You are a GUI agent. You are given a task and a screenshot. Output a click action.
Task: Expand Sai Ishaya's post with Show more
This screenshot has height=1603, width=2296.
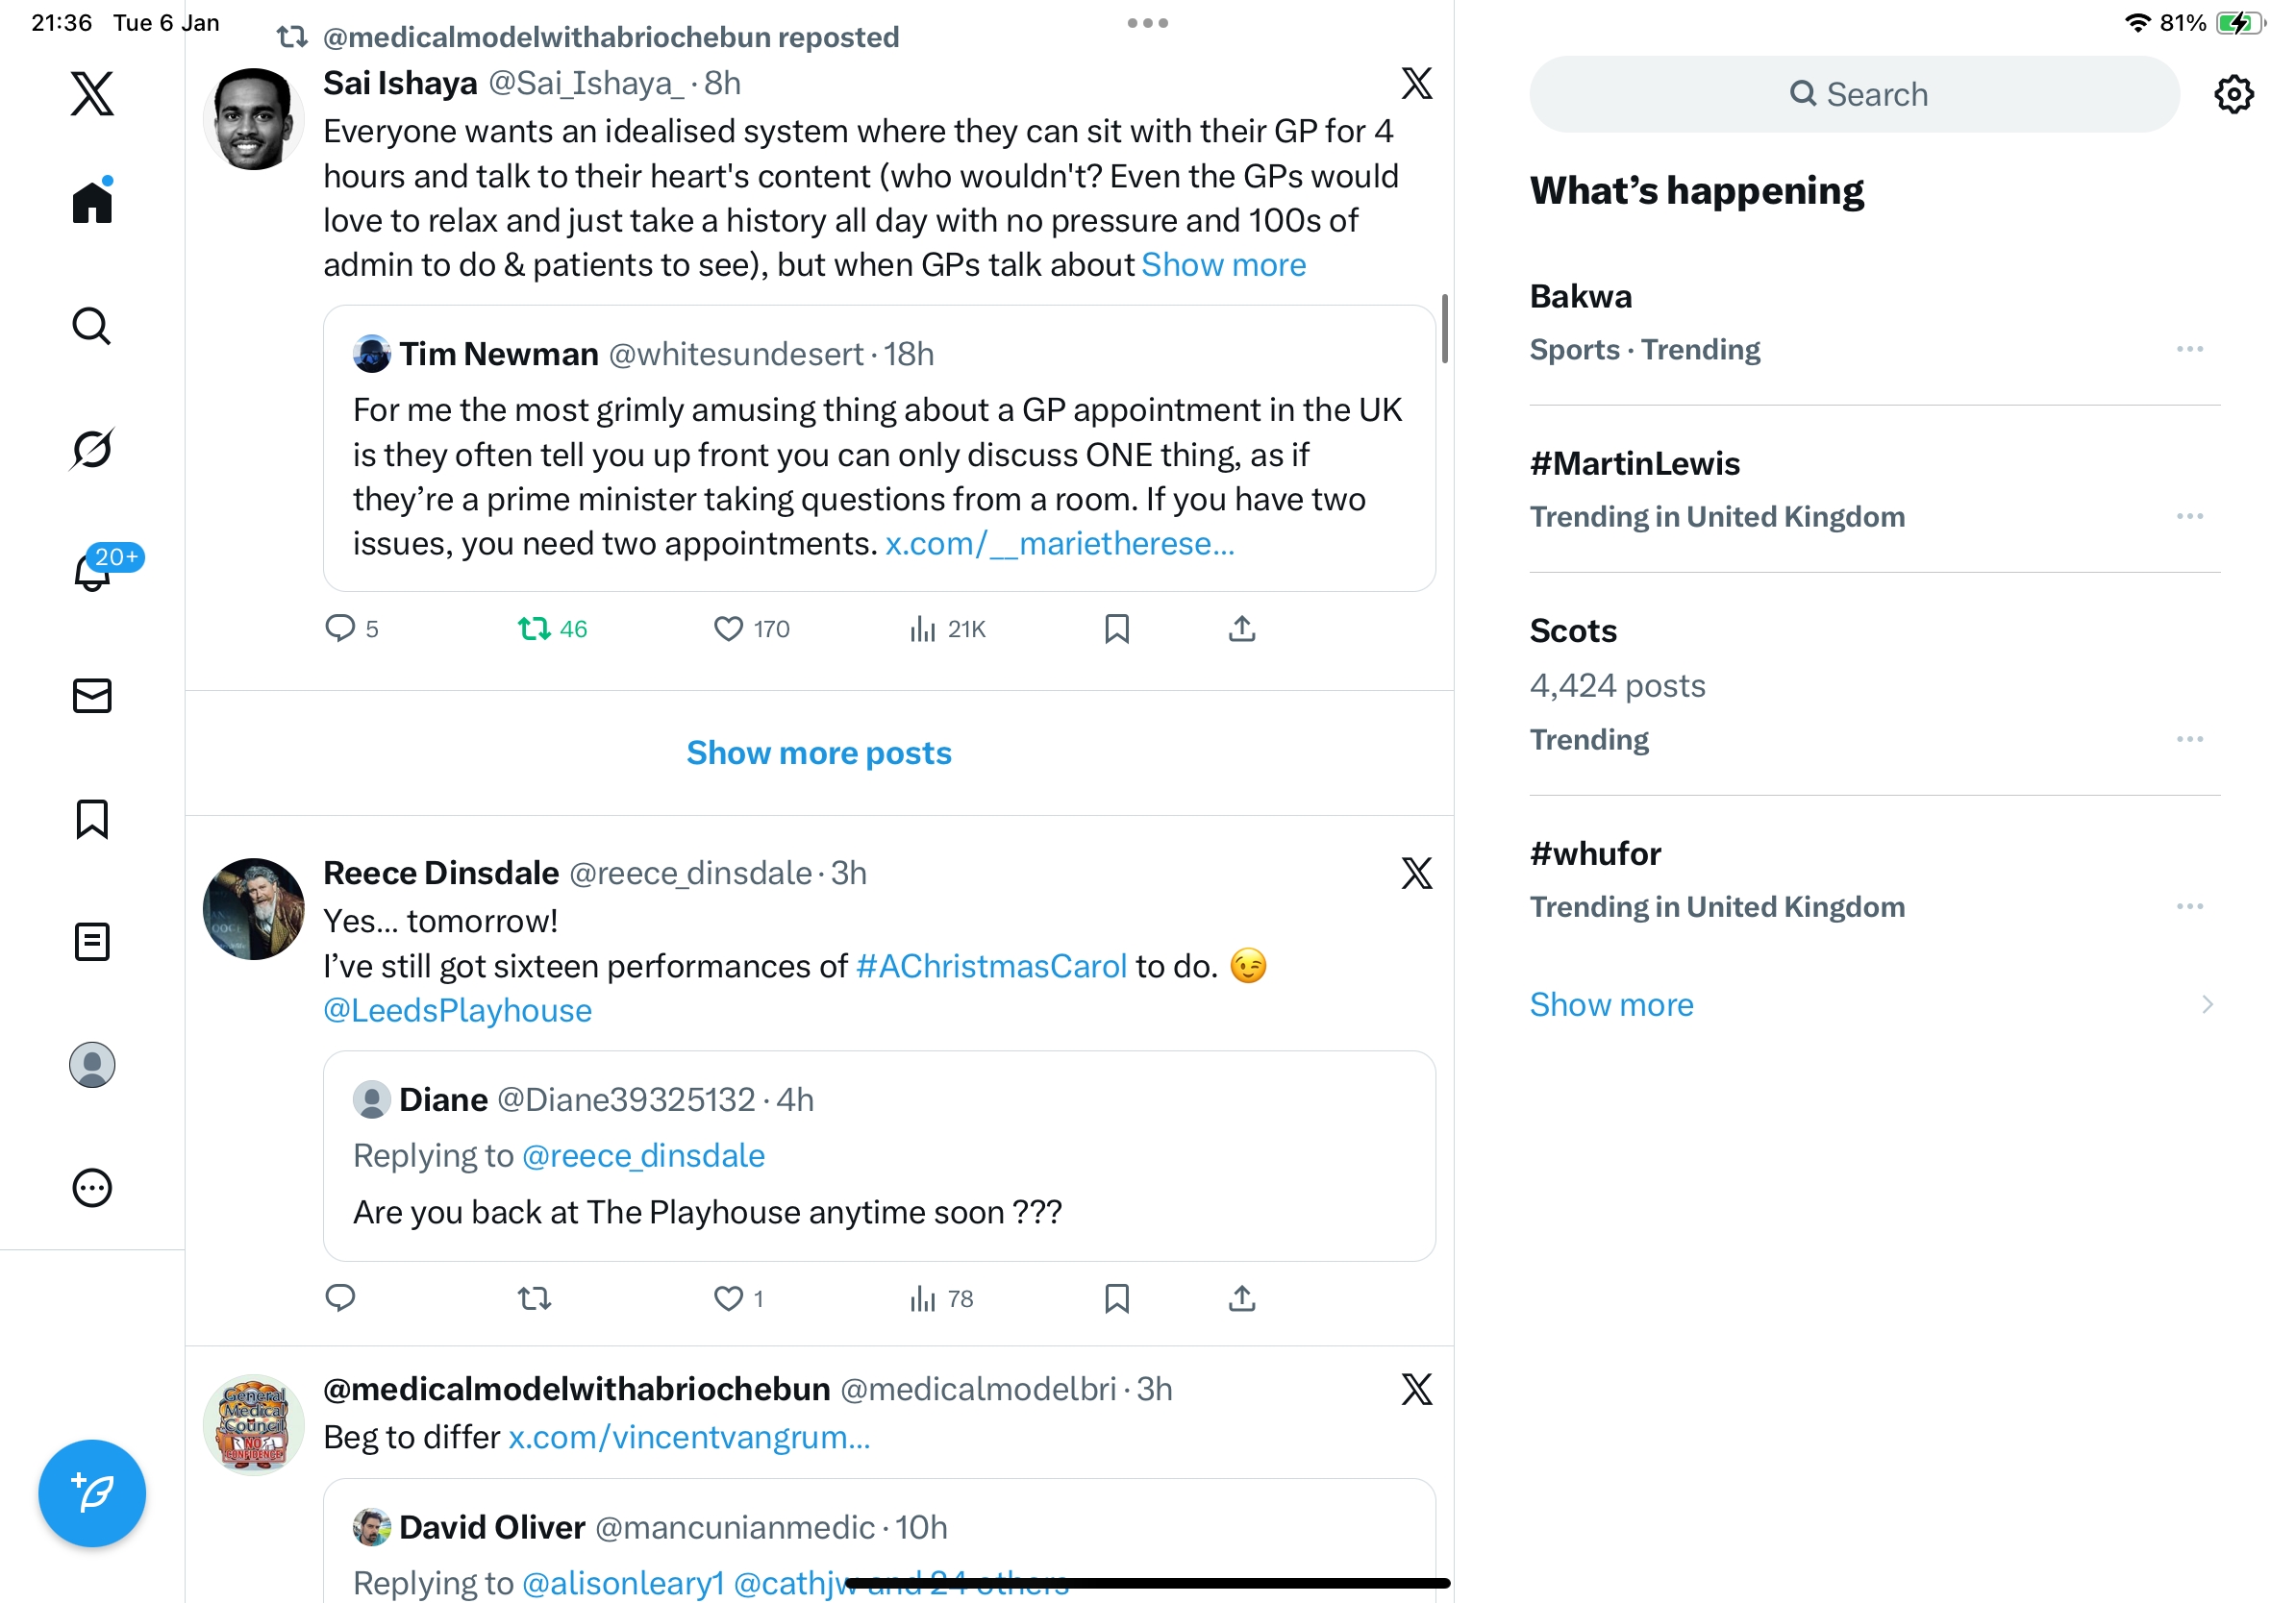click(x=1223, y=265)
